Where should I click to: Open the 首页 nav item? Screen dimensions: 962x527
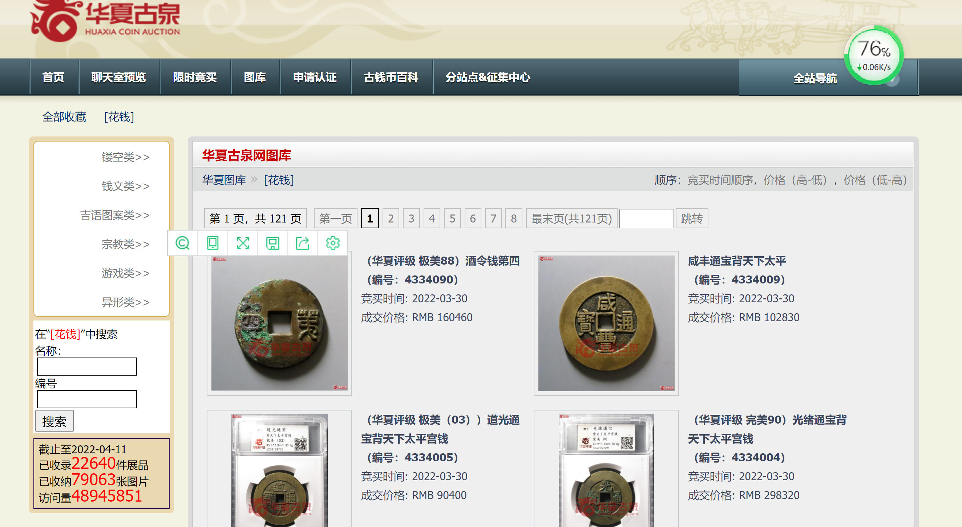coord(53,77)
